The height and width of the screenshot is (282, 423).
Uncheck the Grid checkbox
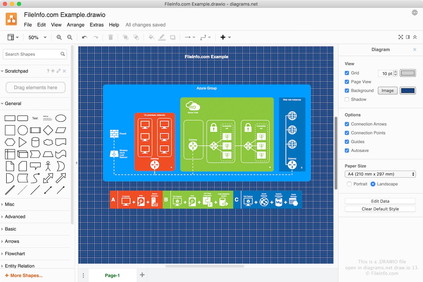tap(347, 73)
